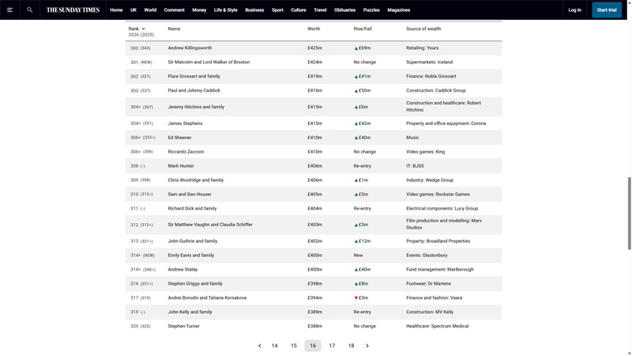
Task: Go to previous page arrow
Action: point(260,346)
